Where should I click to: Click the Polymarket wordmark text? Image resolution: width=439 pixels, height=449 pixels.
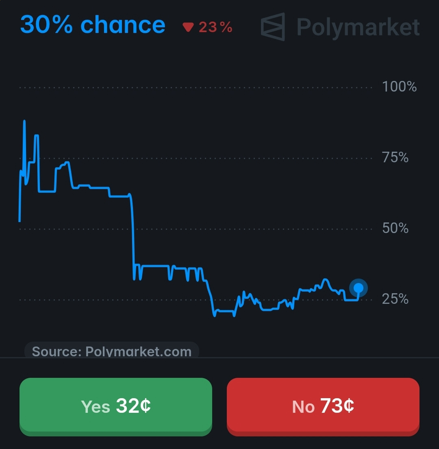click(358, 27)
